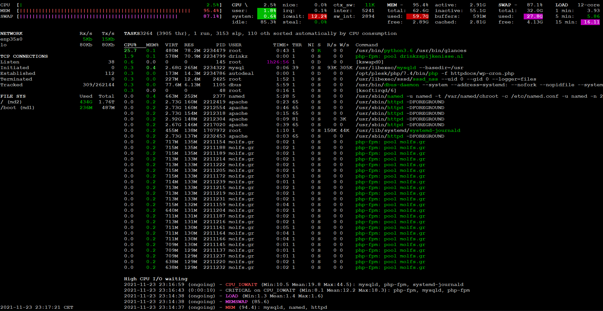
Task: Click the 15 min load 16.11 value
Action: pyautogui.click(x=590, y=22)
